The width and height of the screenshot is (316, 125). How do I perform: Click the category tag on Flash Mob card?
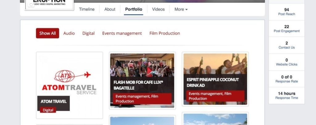[x=142, y=99]
